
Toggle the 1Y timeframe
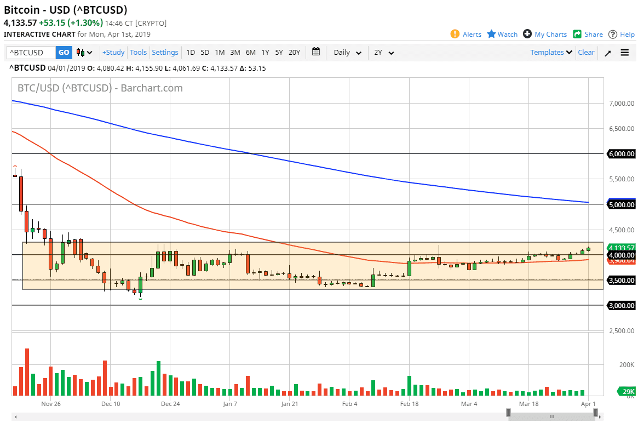pos(265,52)
